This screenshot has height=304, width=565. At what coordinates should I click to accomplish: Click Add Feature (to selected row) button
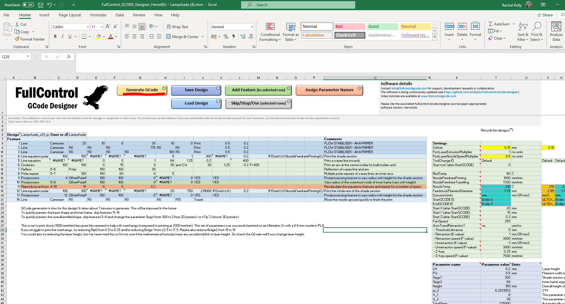[x=258, y=90]
